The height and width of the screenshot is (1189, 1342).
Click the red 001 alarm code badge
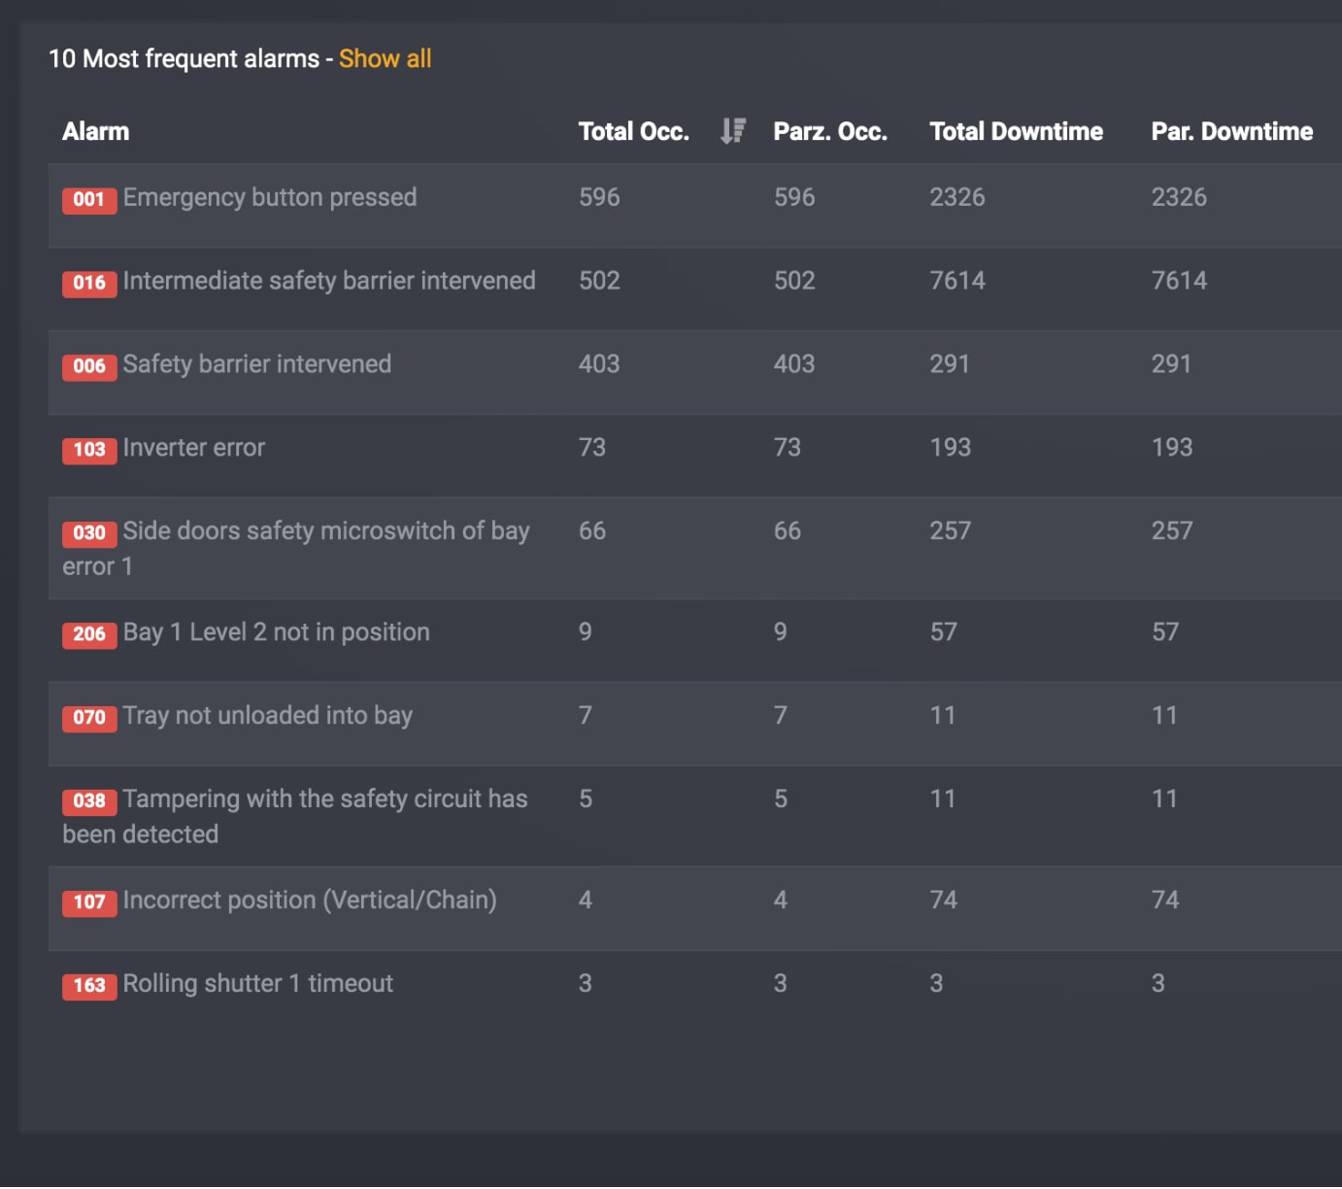click(x=89, y=199)
